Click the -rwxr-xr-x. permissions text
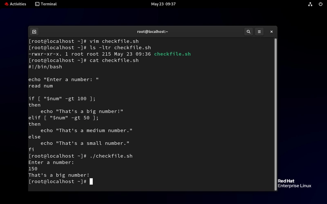Viewport: 327px width, 204px height. point(45,54)
